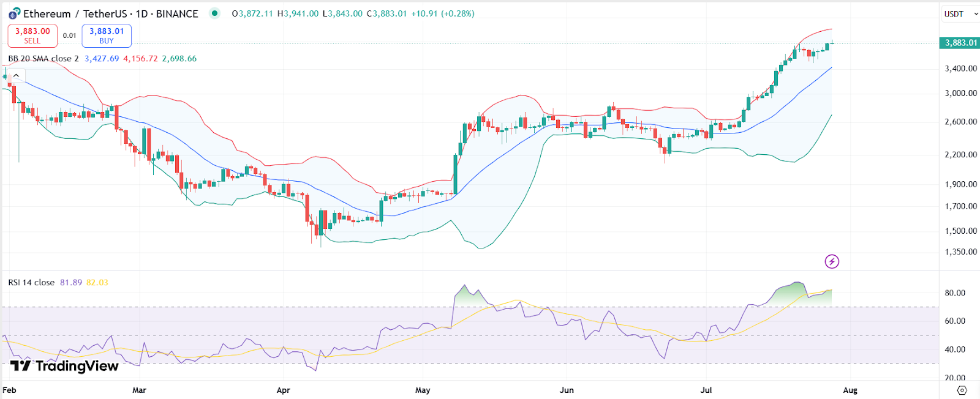This screenshot has height=399, width=980.
Task: Click the green 3,883.01 current price label
Action: pos(960,43)
